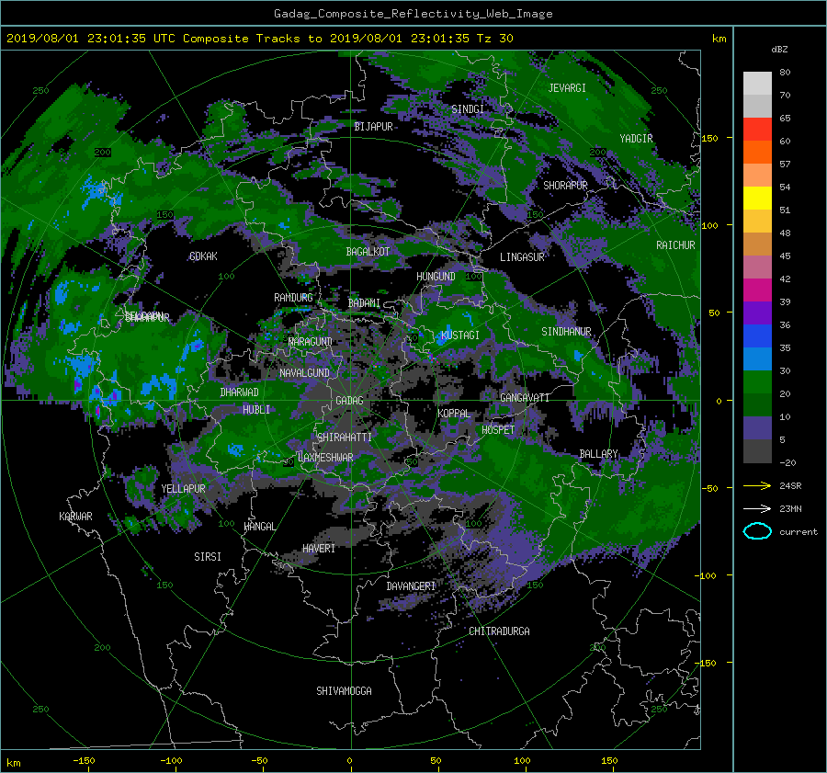The height and width of the screenshot is (773, 827).
Task: Click the 150 bottom axis tick label
Action: 609,761
